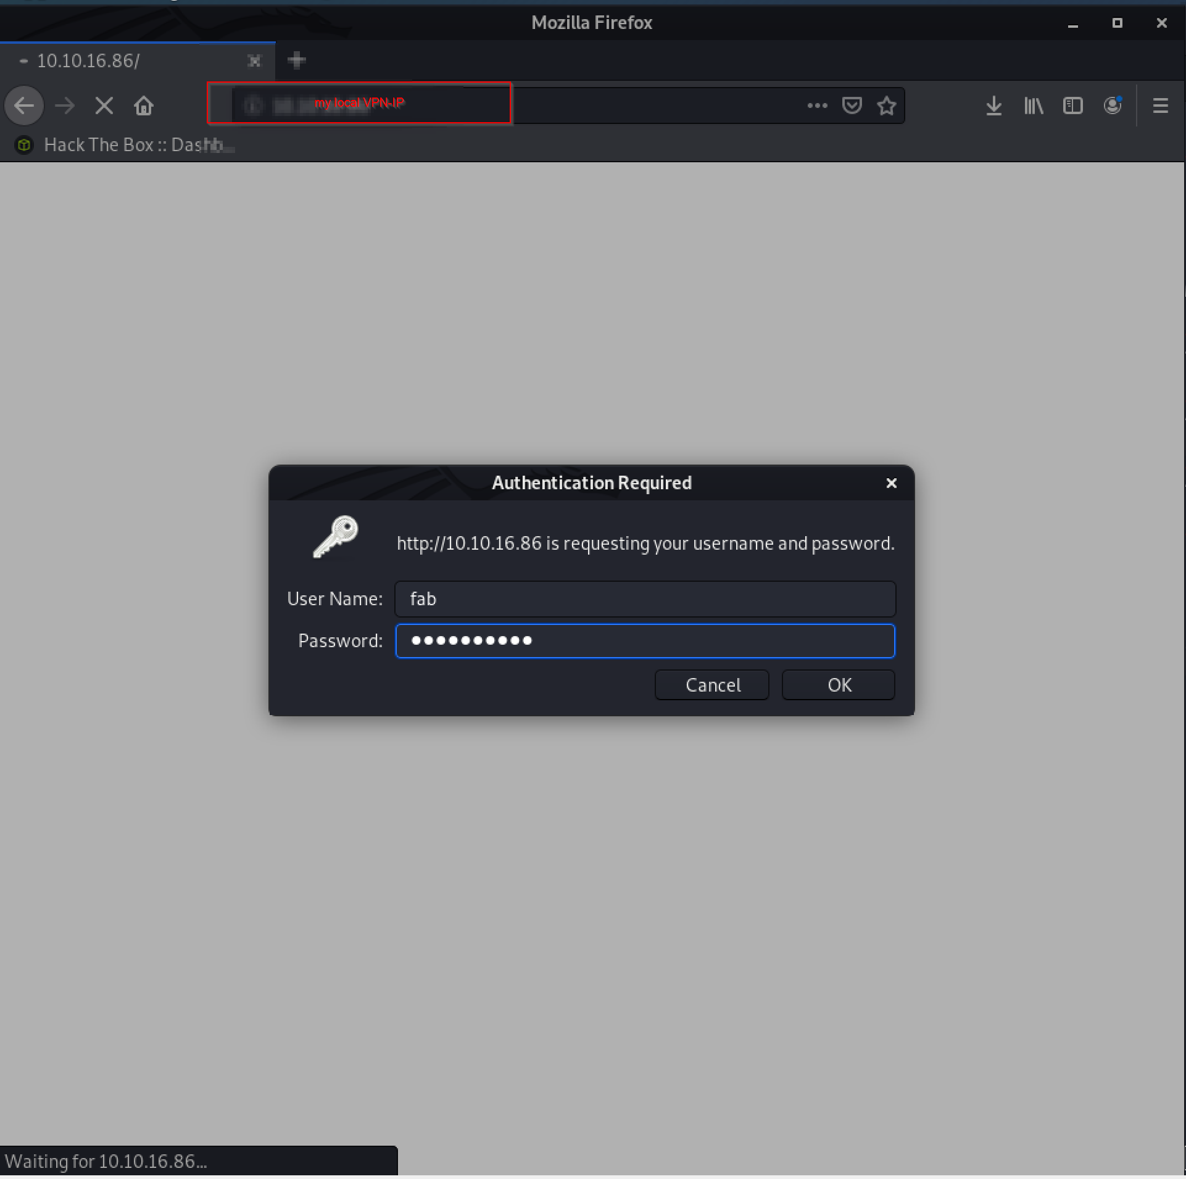The width and height of the screenshot is (1186, 1179).
Task: Focus the browser address bar
Action: pyautogui.click(x=568, y=106)
